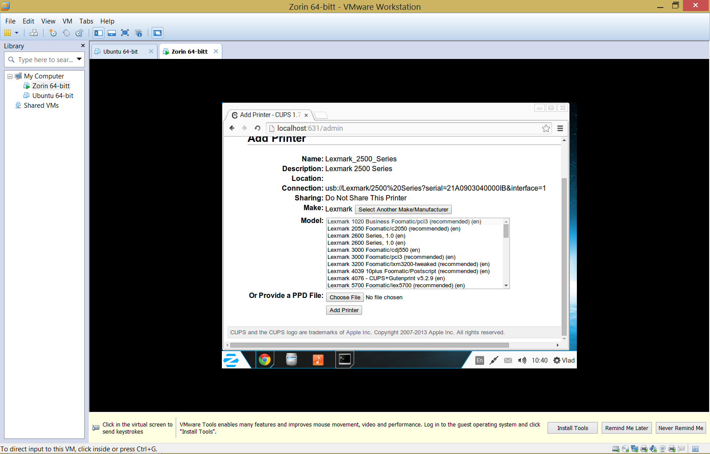Screen dimensions: 710x454
Task: Toggle the console view button
Action: tap(158, 33)
